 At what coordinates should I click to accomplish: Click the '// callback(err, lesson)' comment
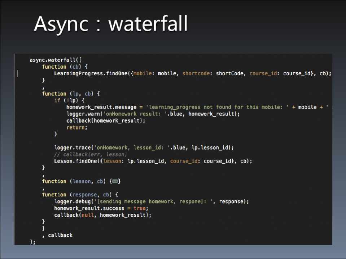tap(90, 154)
